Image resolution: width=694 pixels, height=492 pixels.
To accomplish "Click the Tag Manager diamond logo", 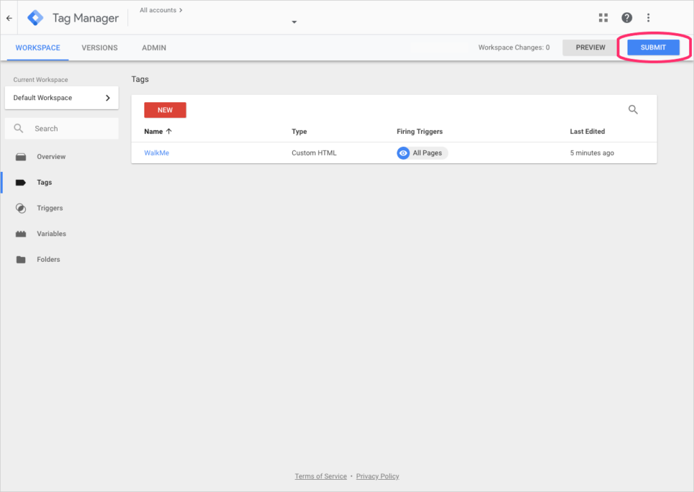I will point(35,18).
